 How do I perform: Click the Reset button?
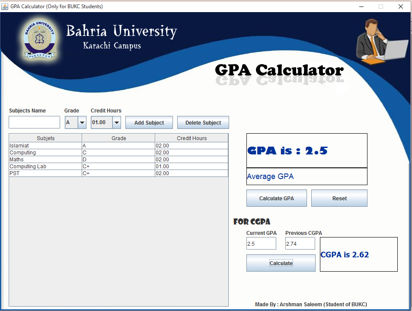pos(339,198)
